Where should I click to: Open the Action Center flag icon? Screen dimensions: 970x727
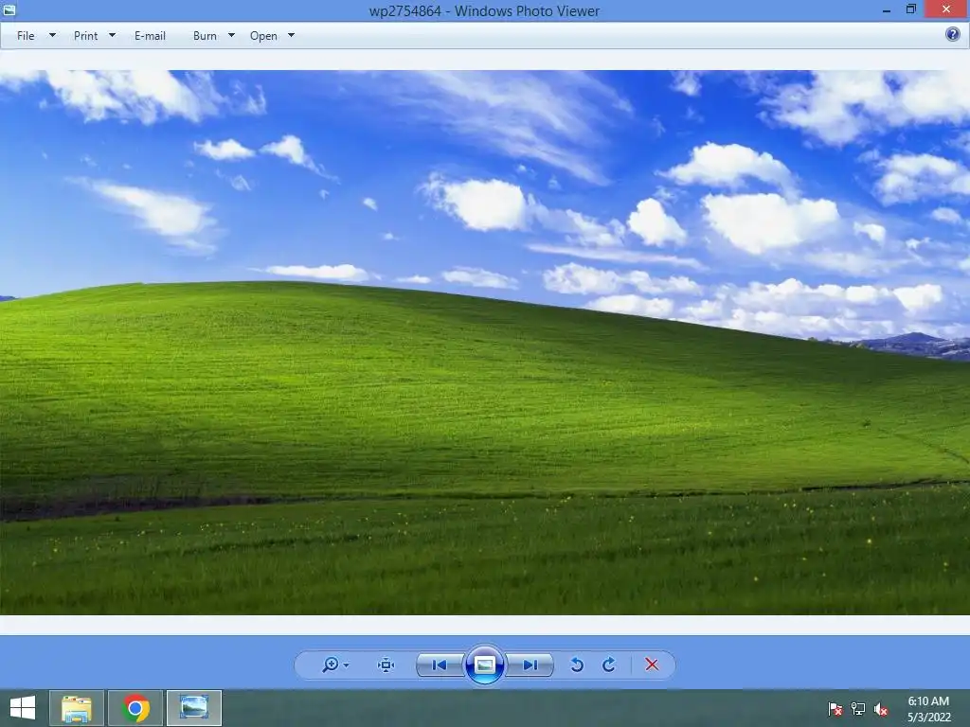point(835,709)
